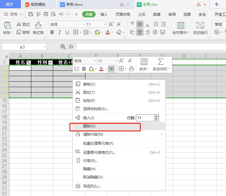Select 删除(D) from the context menu
The width and height of the screenshot is (226, 196).
coord(89,126)
